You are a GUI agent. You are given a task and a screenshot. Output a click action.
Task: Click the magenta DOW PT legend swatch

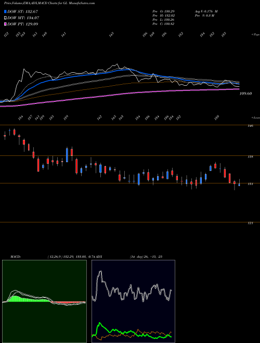(5, 24)
